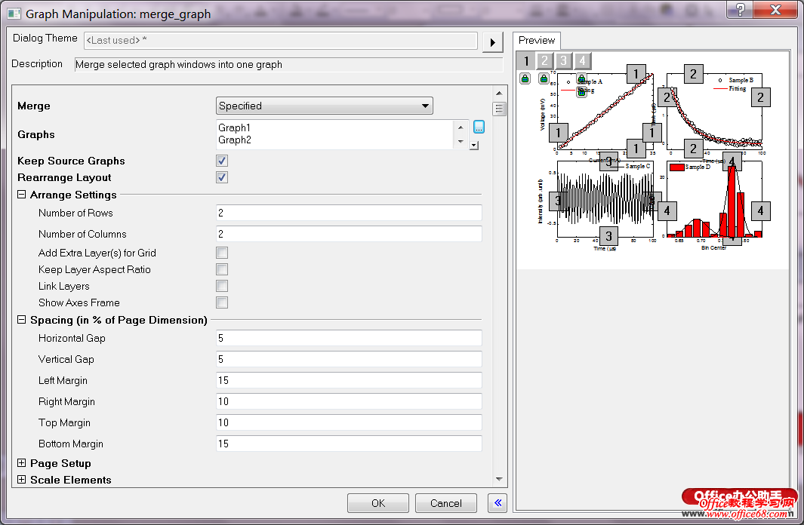Click the Dialog Theme arrow button

pyautogui.click(x=492, y=42)
